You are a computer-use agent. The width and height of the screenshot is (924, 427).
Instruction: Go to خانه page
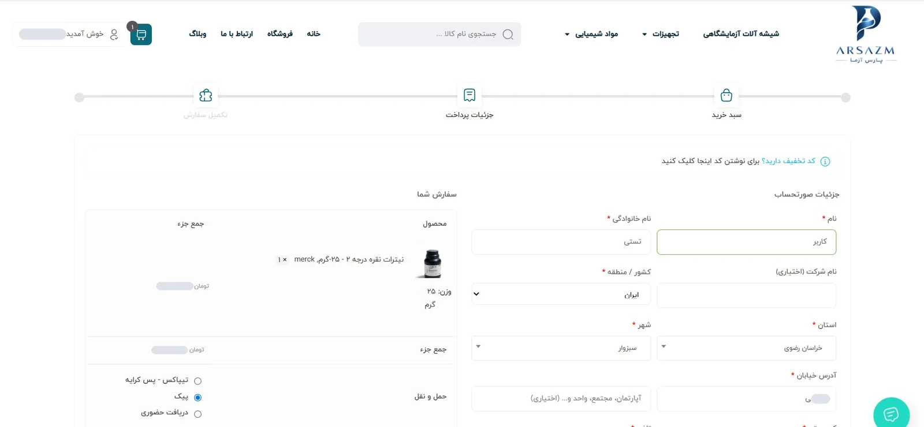(x=314, y=34)
